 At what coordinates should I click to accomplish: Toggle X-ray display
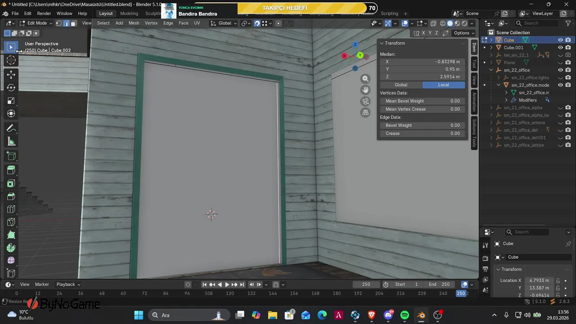[433, 23]
